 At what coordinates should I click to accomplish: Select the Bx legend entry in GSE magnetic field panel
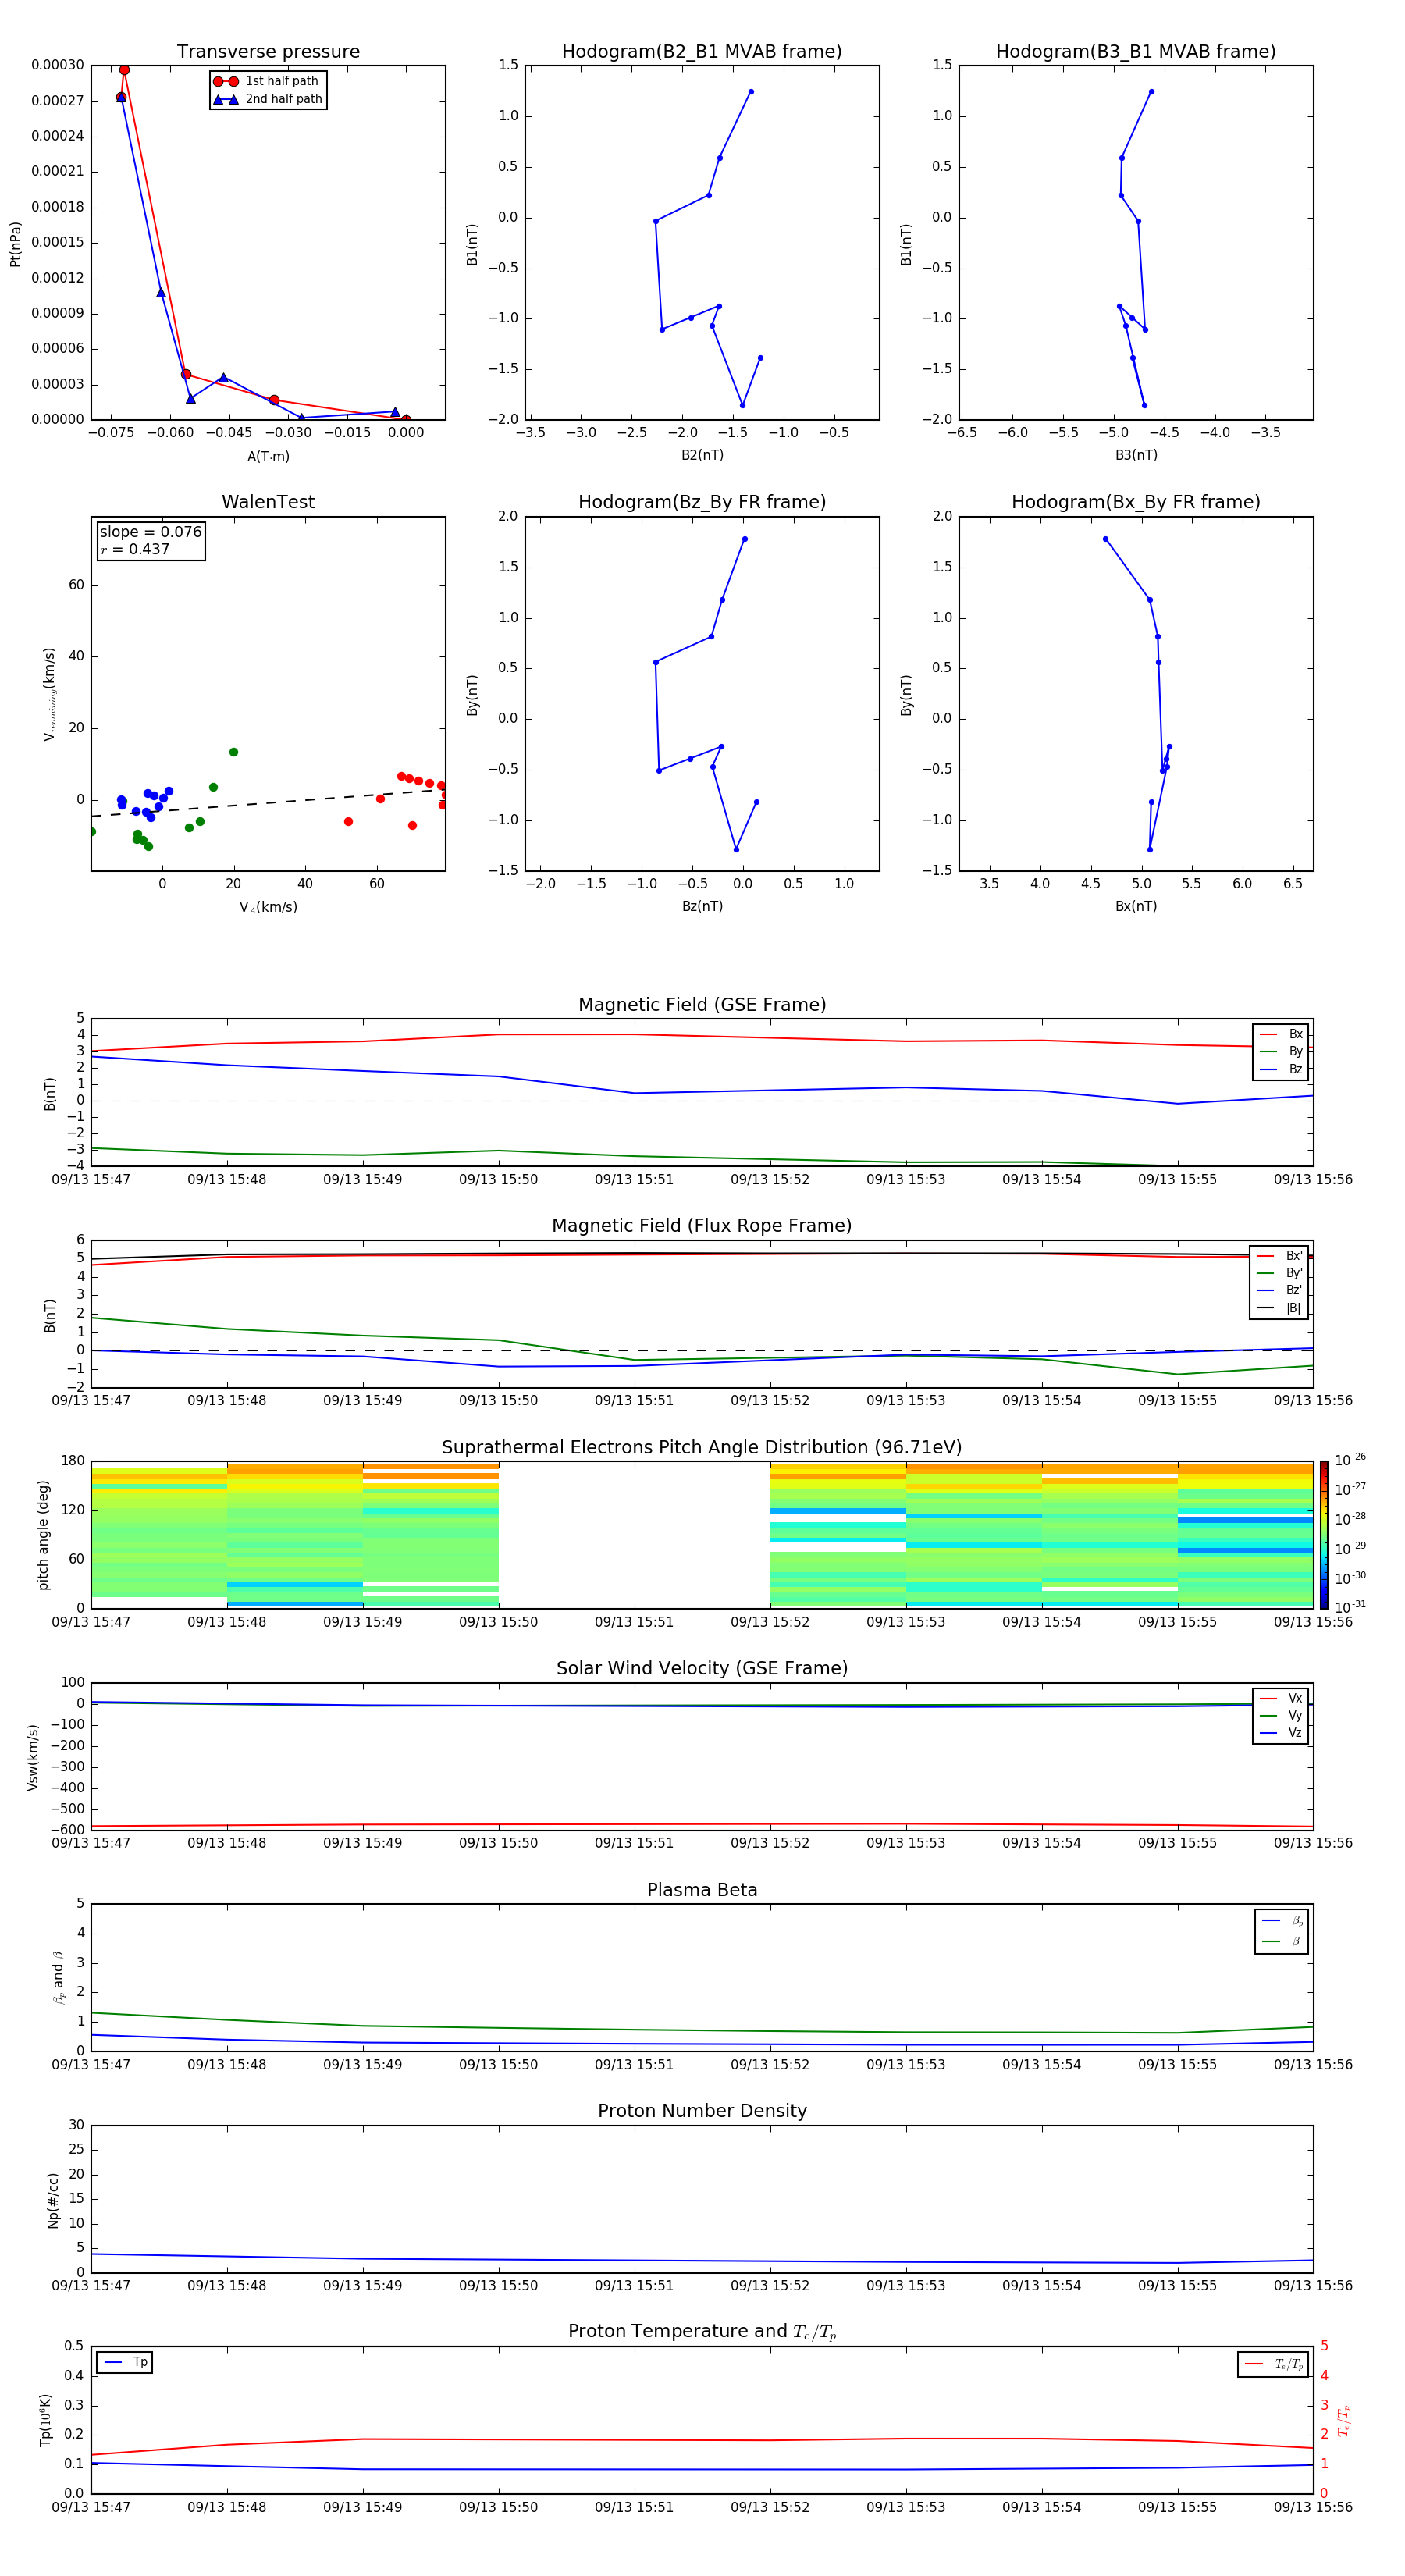(1281, 1034)
